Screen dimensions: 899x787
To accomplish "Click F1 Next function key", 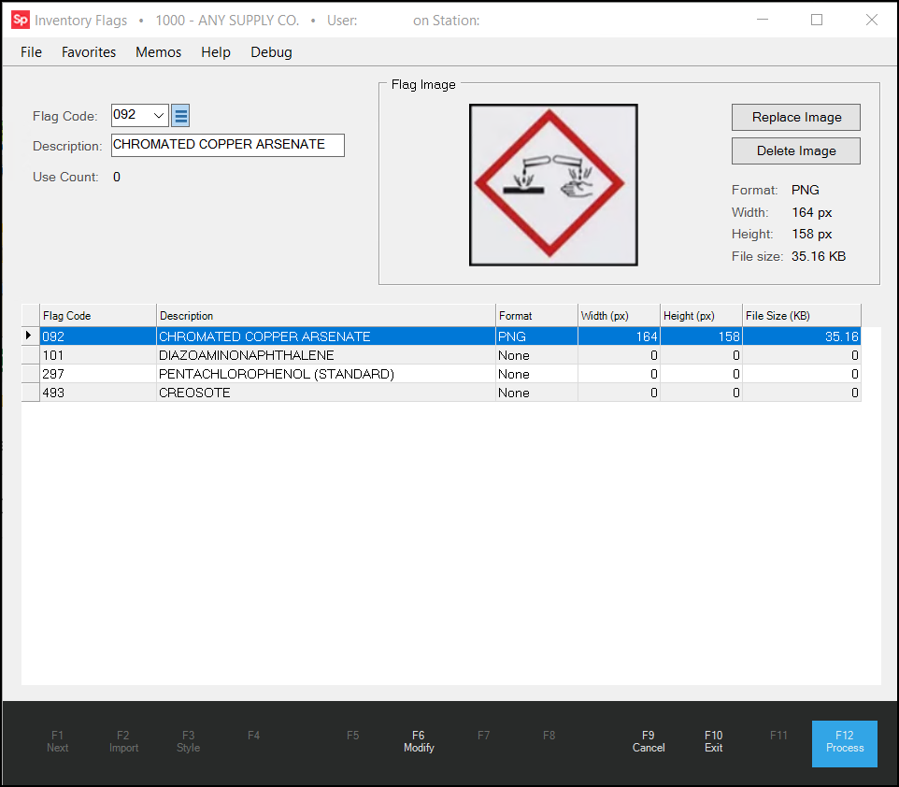I will (57, 742).
